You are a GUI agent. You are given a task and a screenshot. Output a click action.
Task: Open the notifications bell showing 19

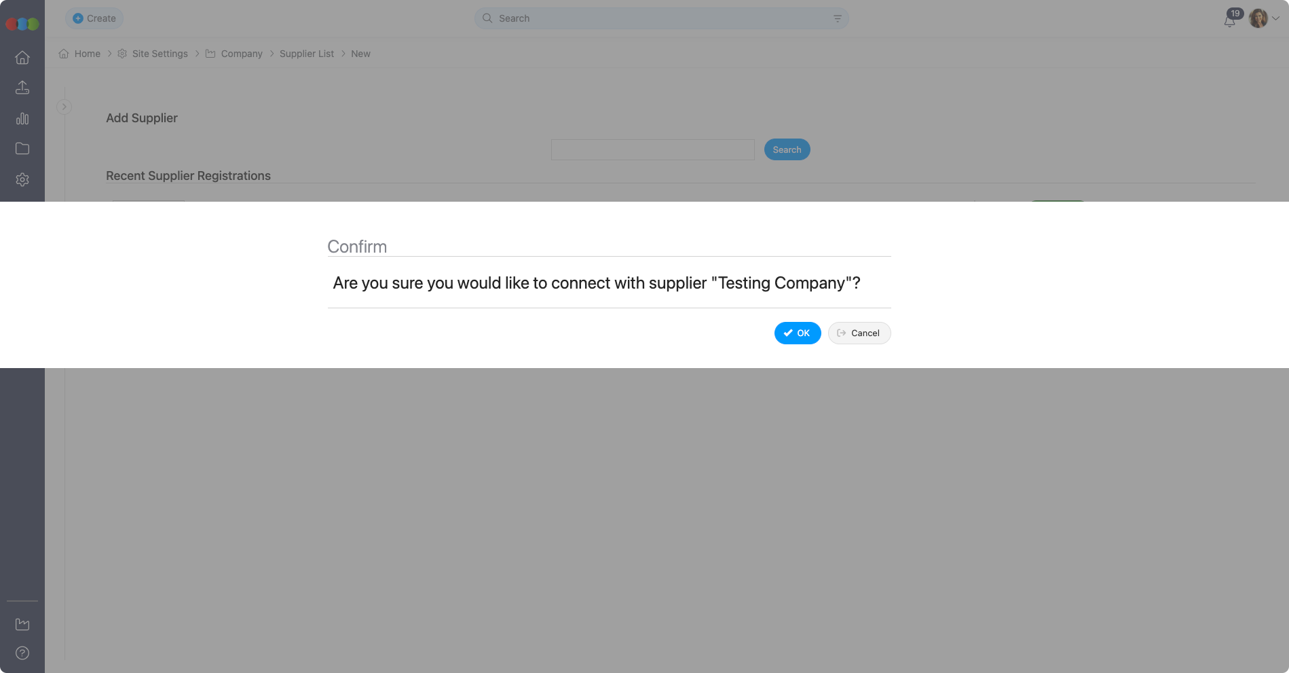1230,19
